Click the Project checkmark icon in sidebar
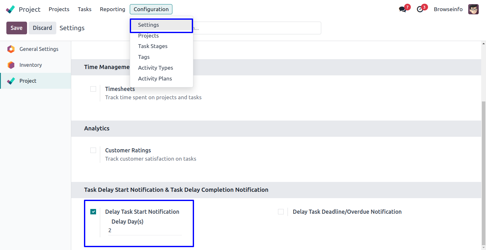Image resolution: width=486 pixels, height=250 pixels. click(x=11, y=81)
